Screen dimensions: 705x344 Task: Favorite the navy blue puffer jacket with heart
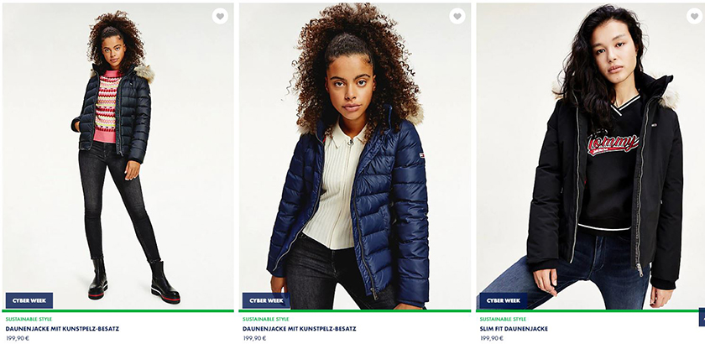457,16
